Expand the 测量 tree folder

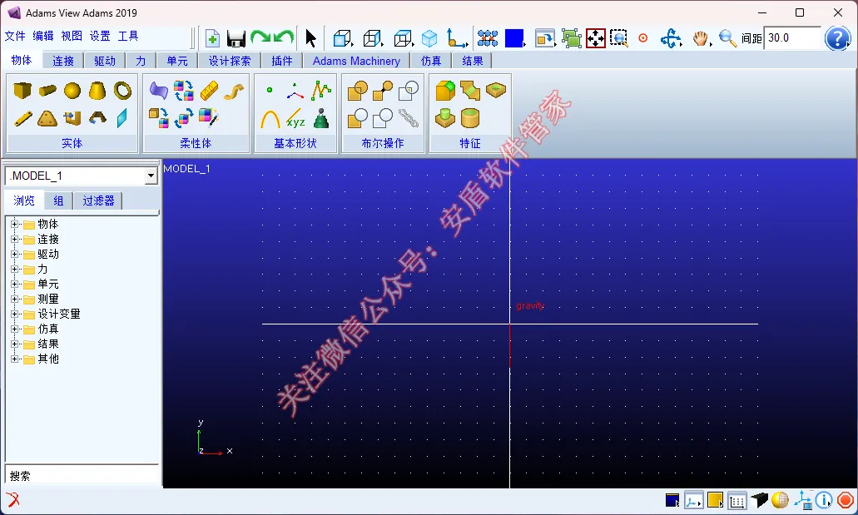15,299
